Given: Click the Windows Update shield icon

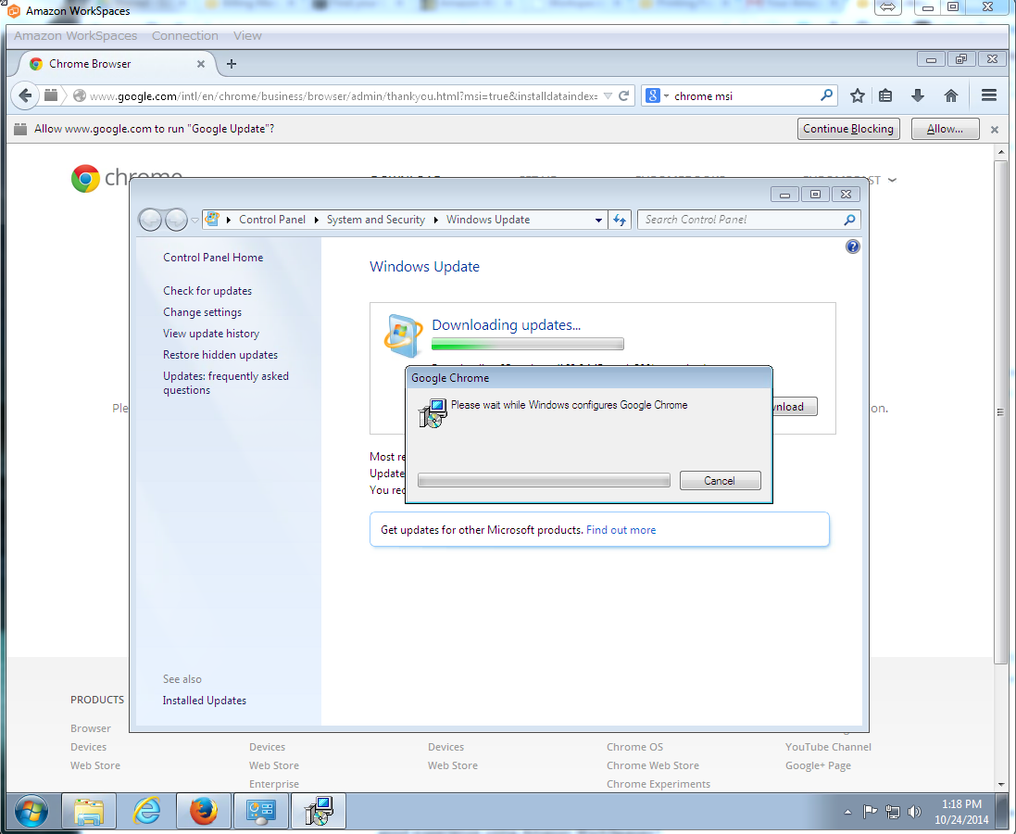Looking at the screenshot, I should pos(403,335).
